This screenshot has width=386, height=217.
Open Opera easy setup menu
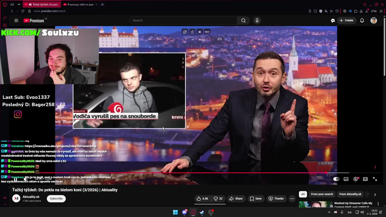point(381,11)
